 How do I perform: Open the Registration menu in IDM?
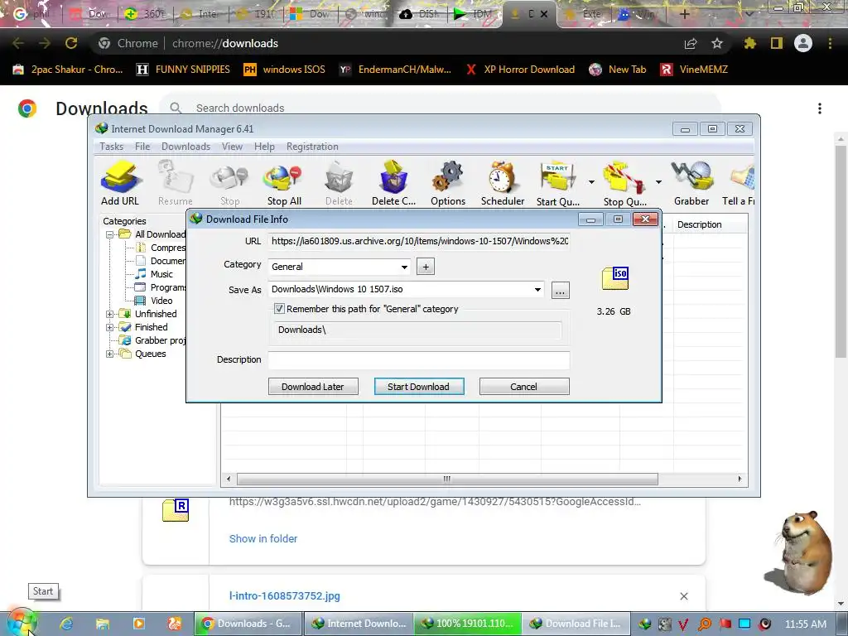click(312, 147)
